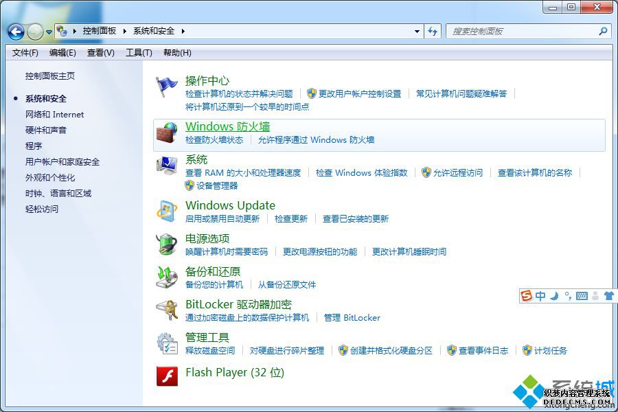Open the address bar history dropdown arrow

(x=417, y=31)
